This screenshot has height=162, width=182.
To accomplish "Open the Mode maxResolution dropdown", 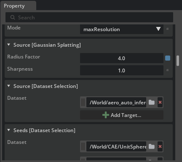I will click(122, 29).
